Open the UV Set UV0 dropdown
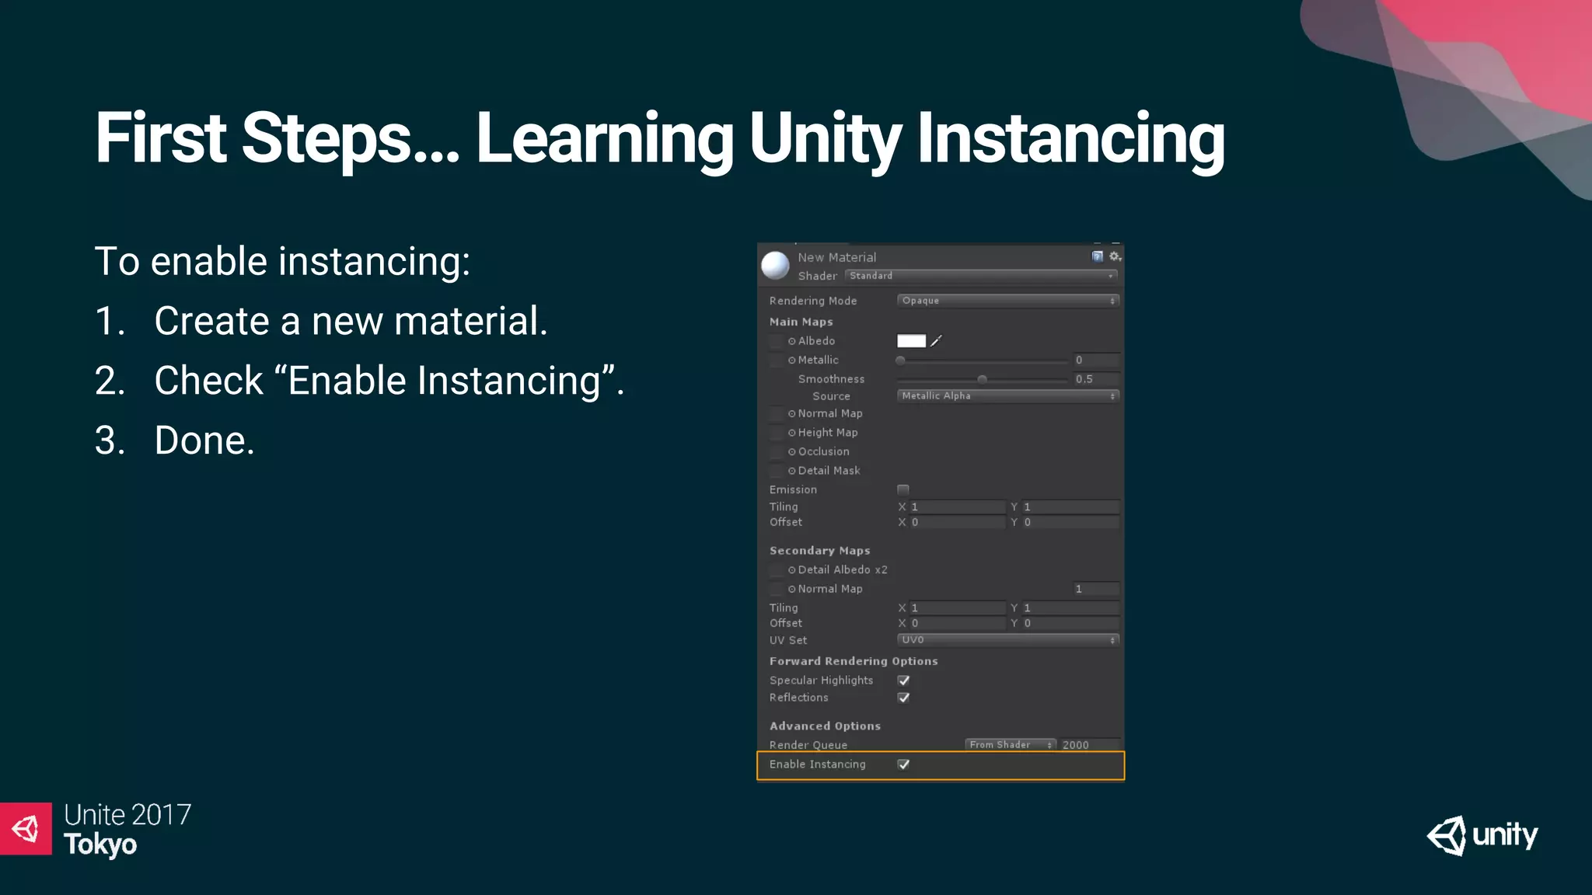Screen dimensions: 1592x895 [1008, 640]
